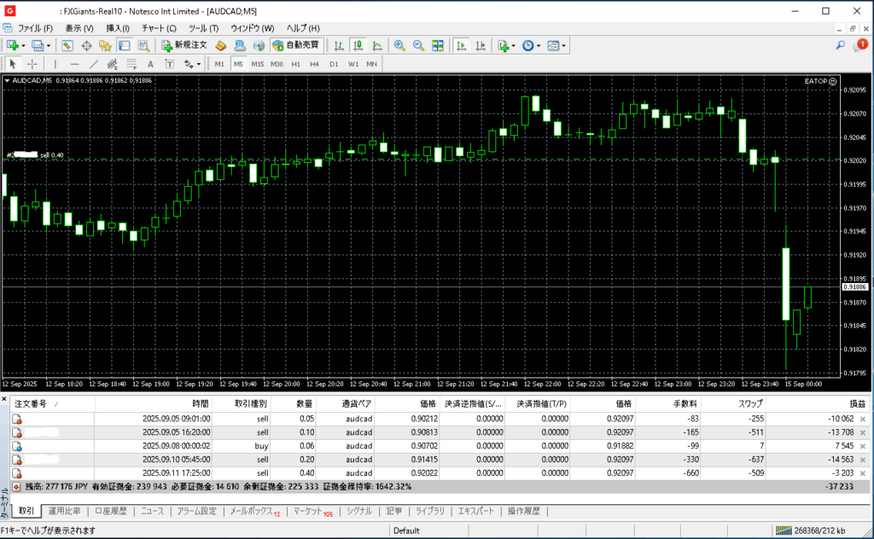This screenshot has width=874, height=539.
Task: Click the tile windows icon
Action: 437,45
